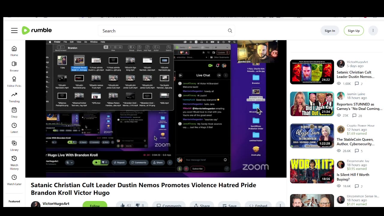Viewport: 384px width, 216px height.
Task: Open the 1:22:28 Alyze Sam thumbnail
Action: 312,136
